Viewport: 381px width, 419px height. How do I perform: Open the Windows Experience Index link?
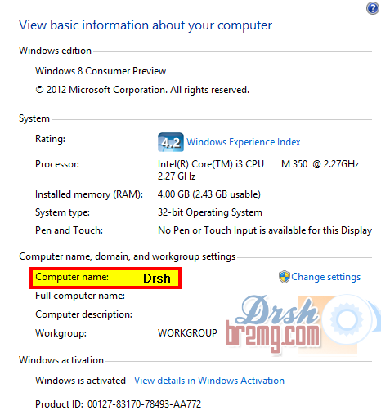tap(244, 142)
